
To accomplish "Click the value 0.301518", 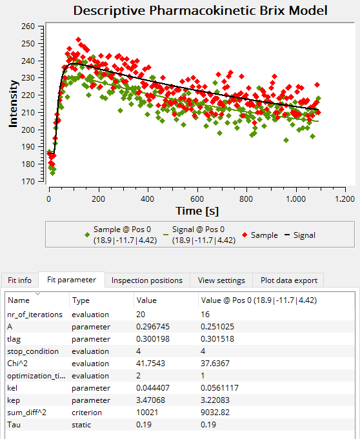I will (x=217, y=339).
